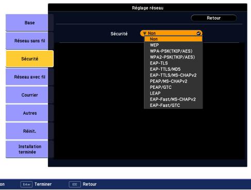Click the dropdown triangle arrow beside Non

point(145,33)
